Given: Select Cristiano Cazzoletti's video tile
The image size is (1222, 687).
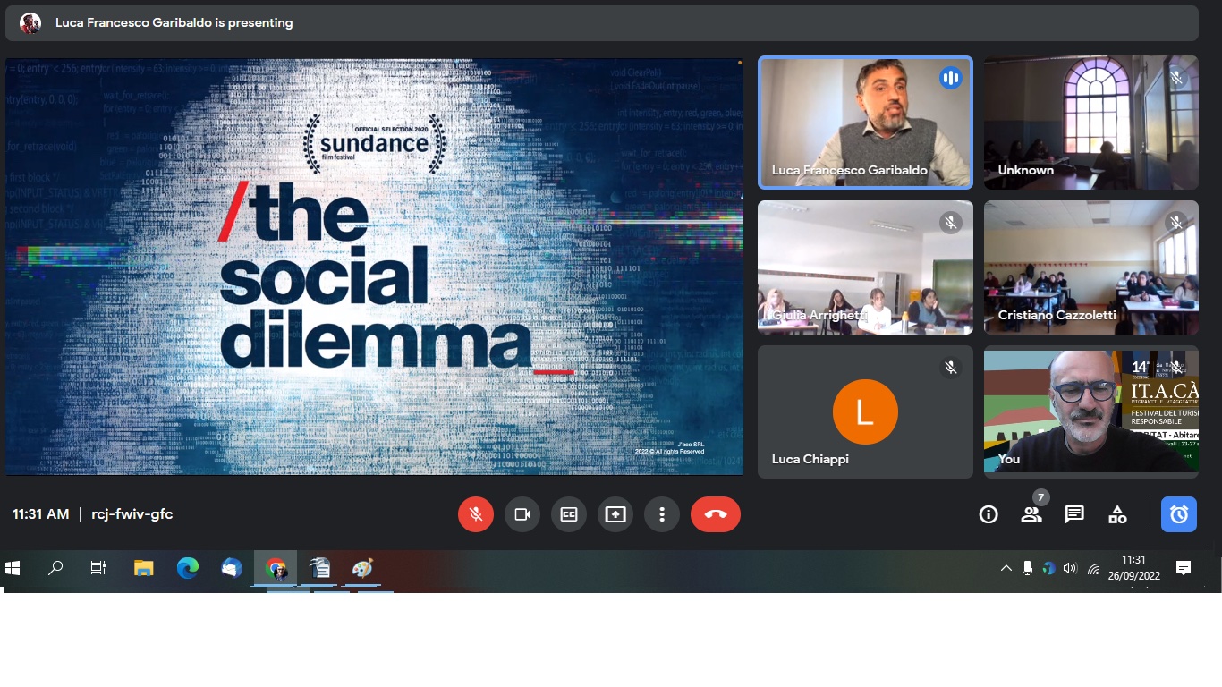Looking at the screenshot, I should (1090, 267).
